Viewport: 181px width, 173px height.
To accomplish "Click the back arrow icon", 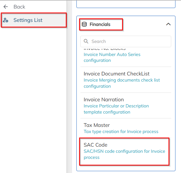I will pyautogui.click(x=6, y=7).
